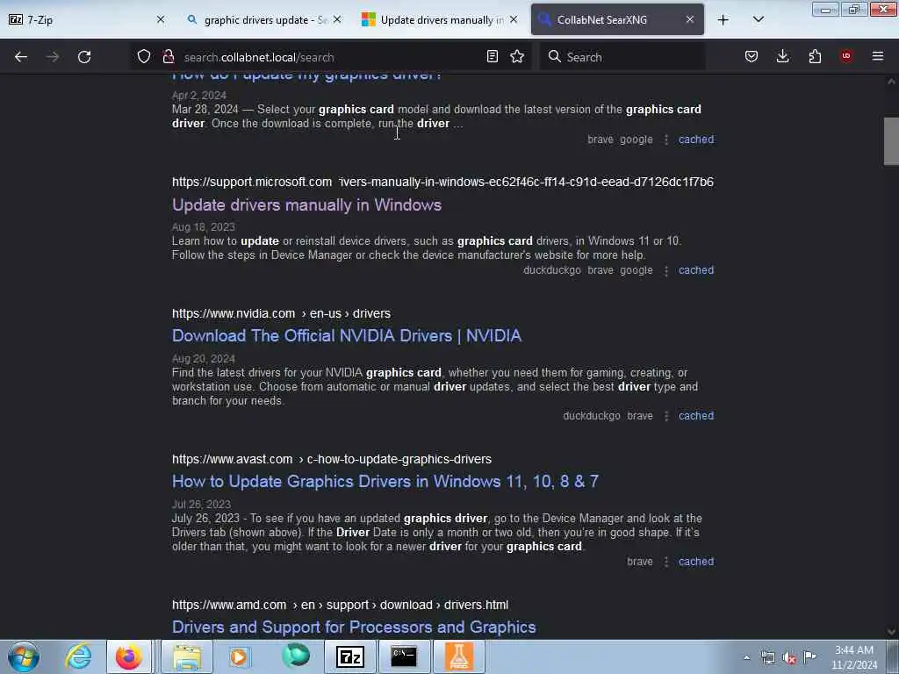
Task: Expand options menu for Microsoft result
Action: click(x=666, y=270)
